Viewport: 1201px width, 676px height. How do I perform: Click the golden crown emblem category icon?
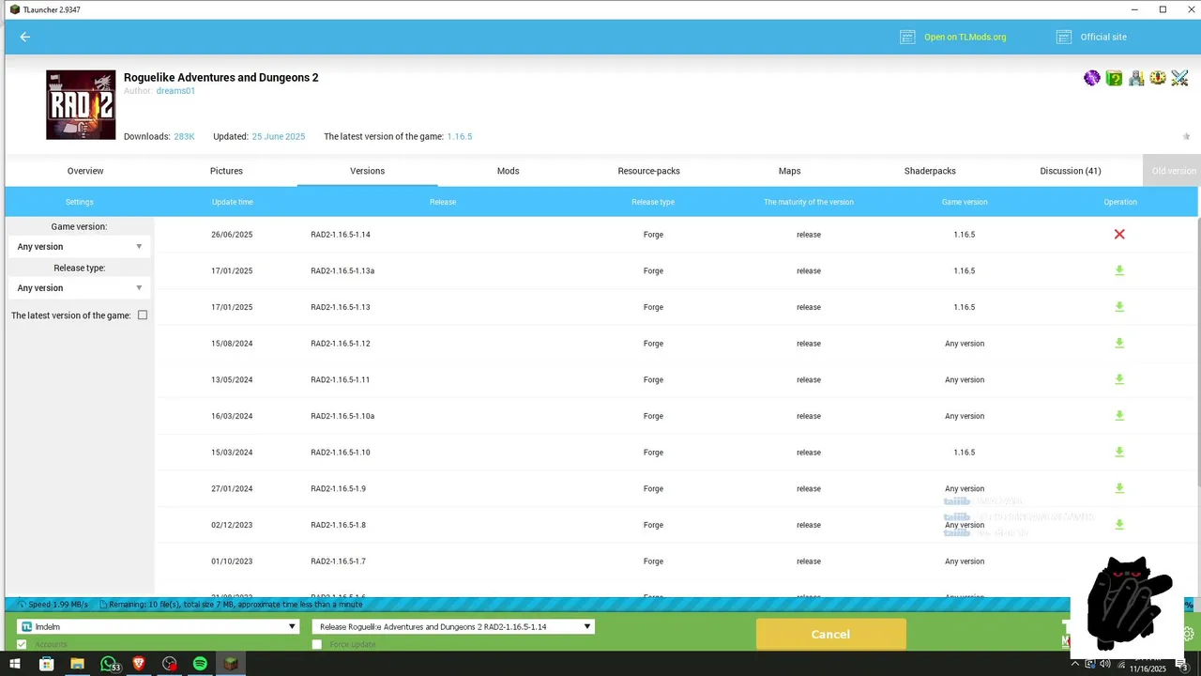1158,78
